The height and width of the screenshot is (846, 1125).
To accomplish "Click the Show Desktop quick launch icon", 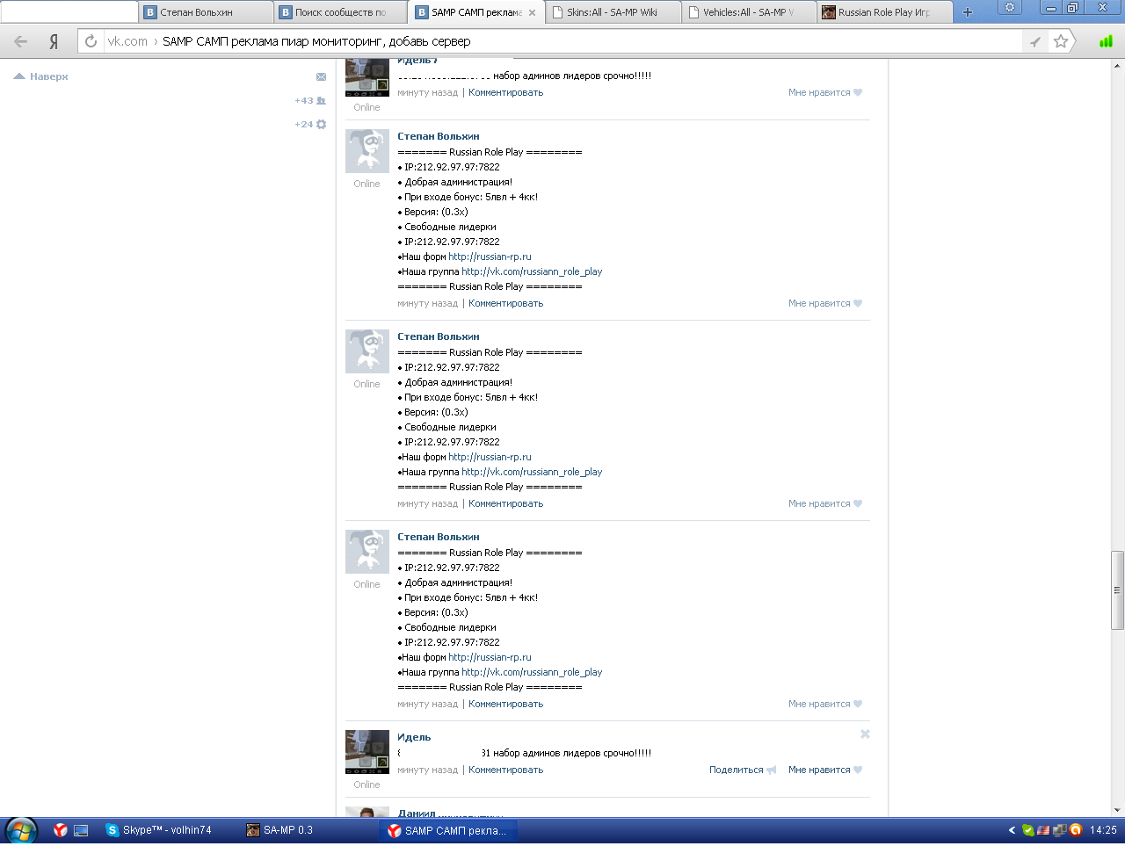I will [x=81, y=830].
